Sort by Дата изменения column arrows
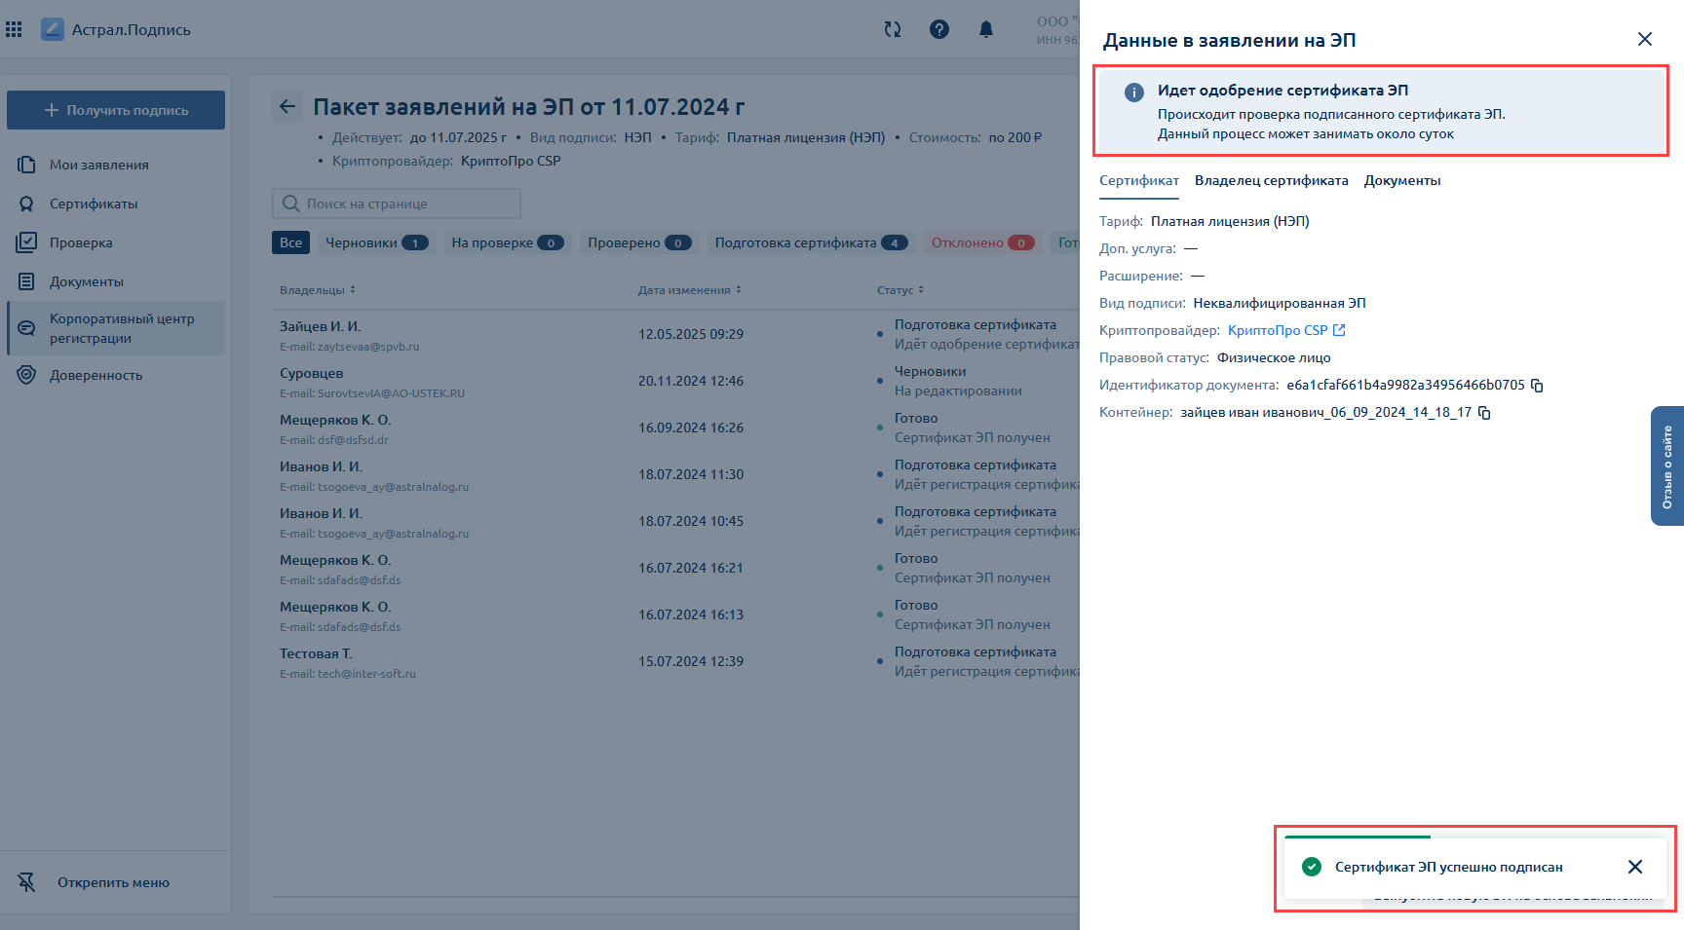Screen dimensions: 1684x930 (739, 290)
